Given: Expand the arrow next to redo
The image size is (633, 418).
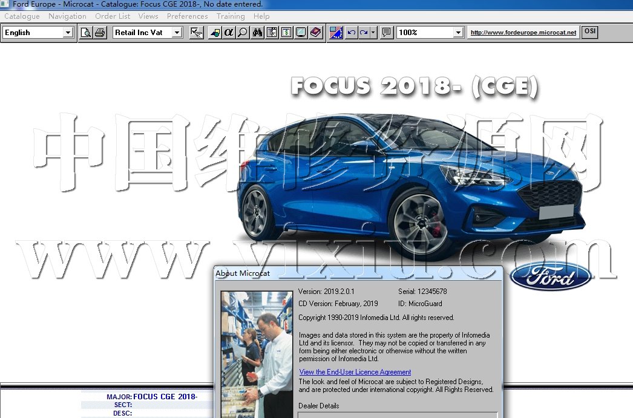Looking at the screenshot, I should click(373, 33).
